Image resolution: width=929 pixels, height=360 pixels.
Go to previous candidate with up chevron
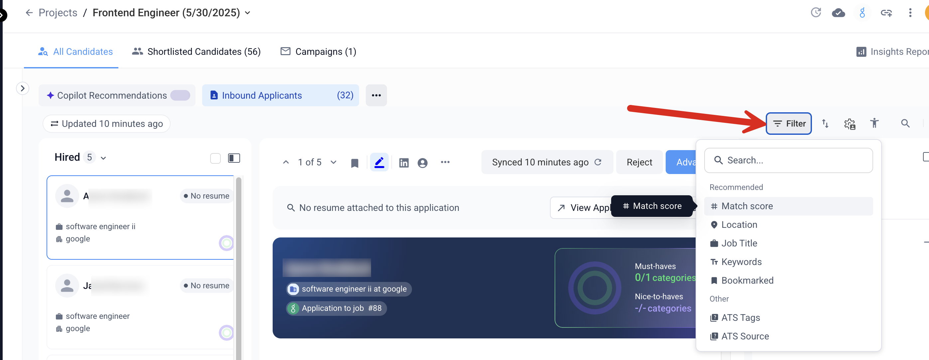(x=286, y=162)
